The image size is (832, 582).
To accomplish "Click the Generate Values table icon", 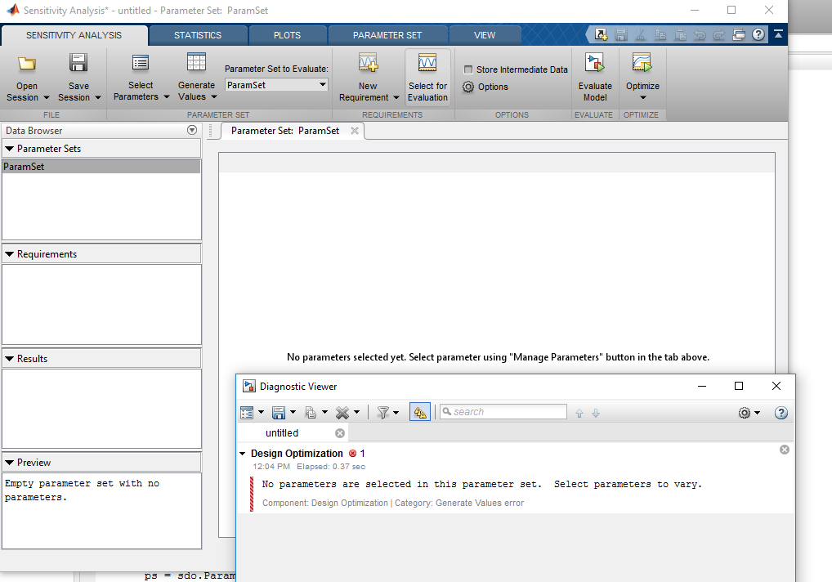I will click(x=196, y=64).
